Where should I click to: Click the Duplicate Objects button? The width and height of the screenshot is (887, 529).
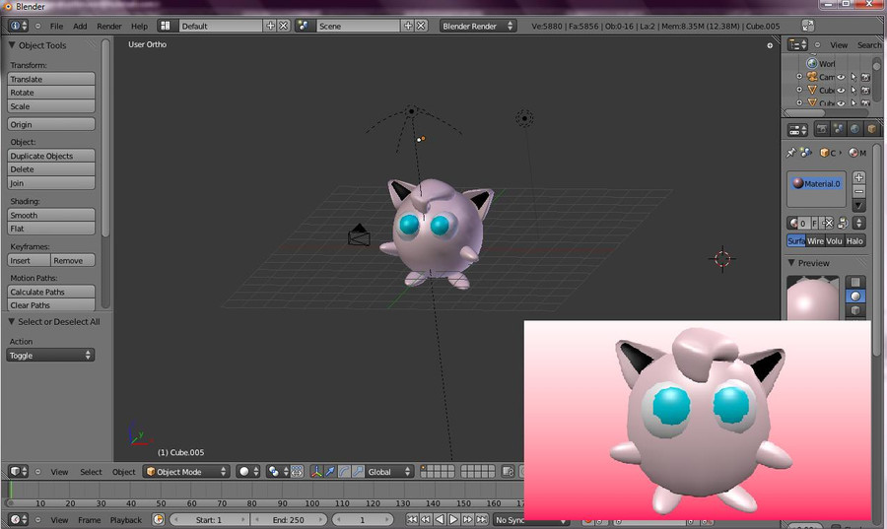click(51, 156)
